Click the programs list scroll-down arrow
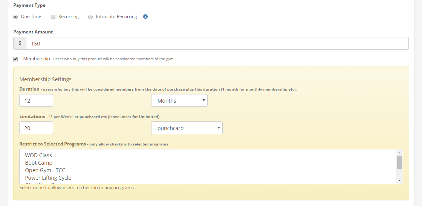Image resolution: width=422 pixels, height=206 pixels. tap(399, 181)
